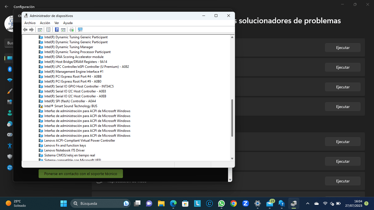The image size is (374, 210).
Task: Select Intel(R) Host Bridge/DRAM Registers - 9A14
Action: pyautogui.click(x=76, y=62)
